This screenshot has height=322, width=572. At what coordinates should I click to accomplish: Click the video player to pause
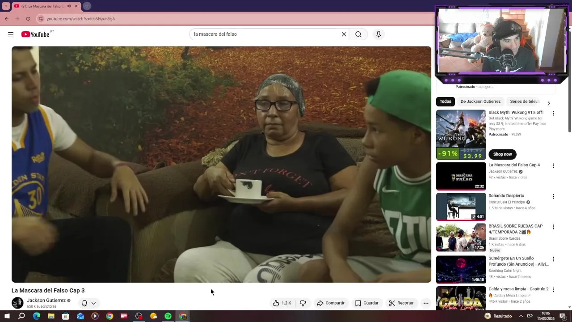(x=221, y=164)
